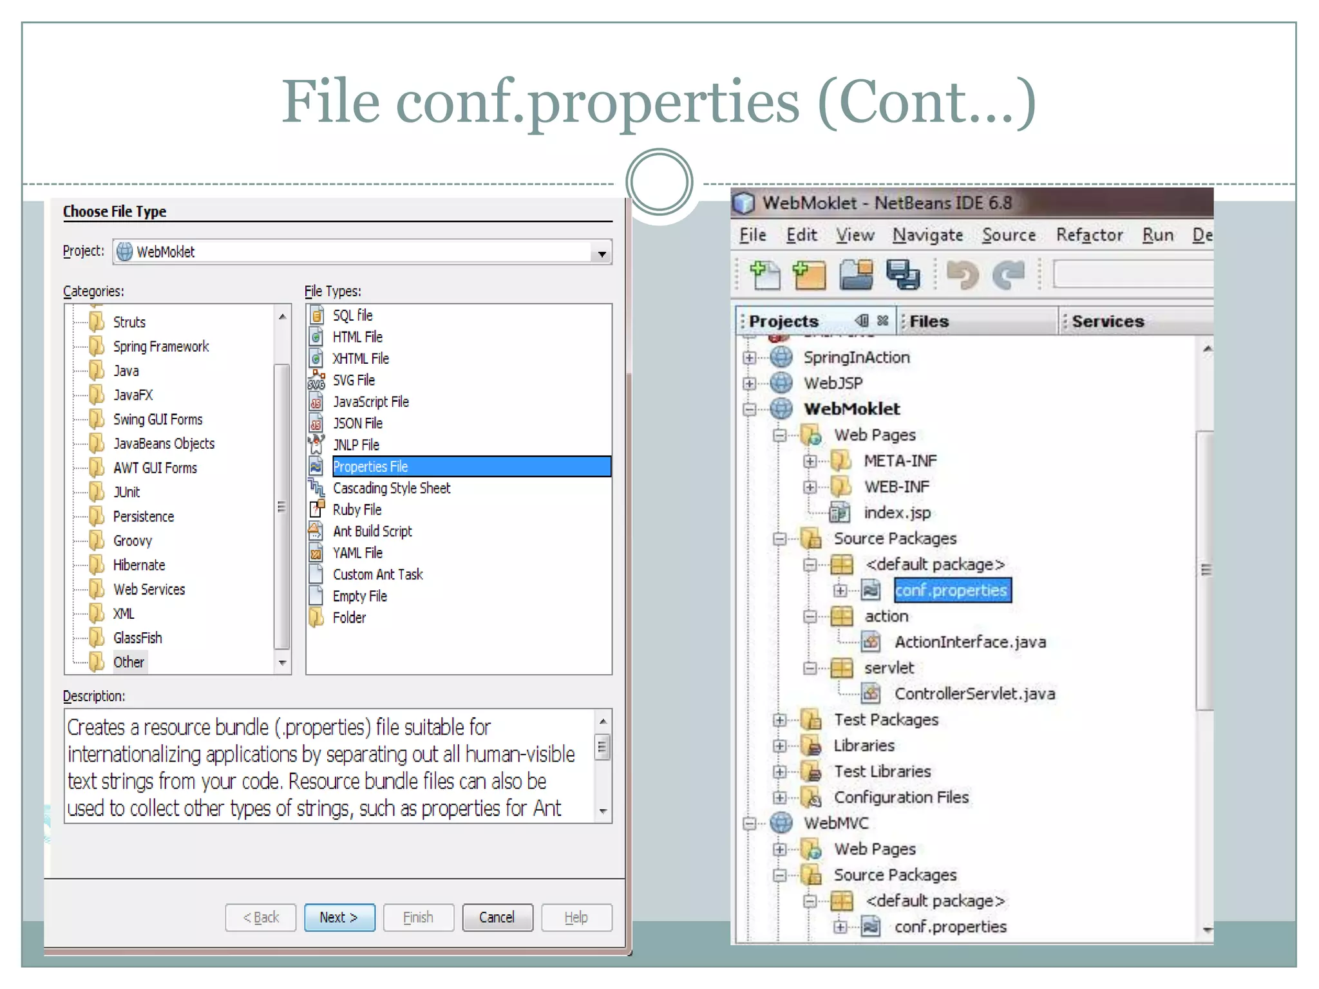The image size is (1319, 989).
Task: Click the Categories list scrollbar thumb
Action: click(281, 507)
